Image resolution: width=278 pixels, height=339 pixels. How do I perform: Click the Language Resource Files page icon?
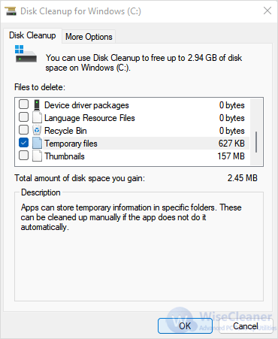pos(37,118)
